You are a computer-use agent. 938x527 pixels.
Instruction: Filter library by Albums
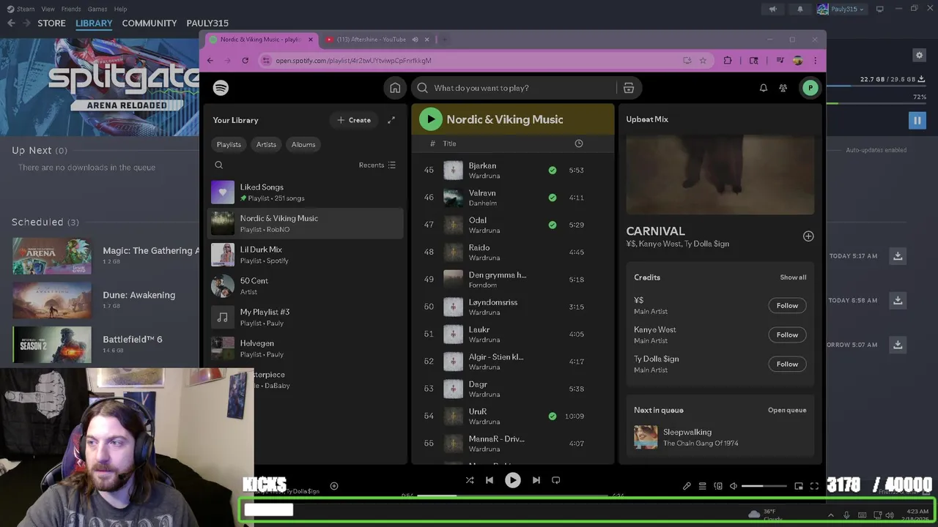tap(303, 144)
